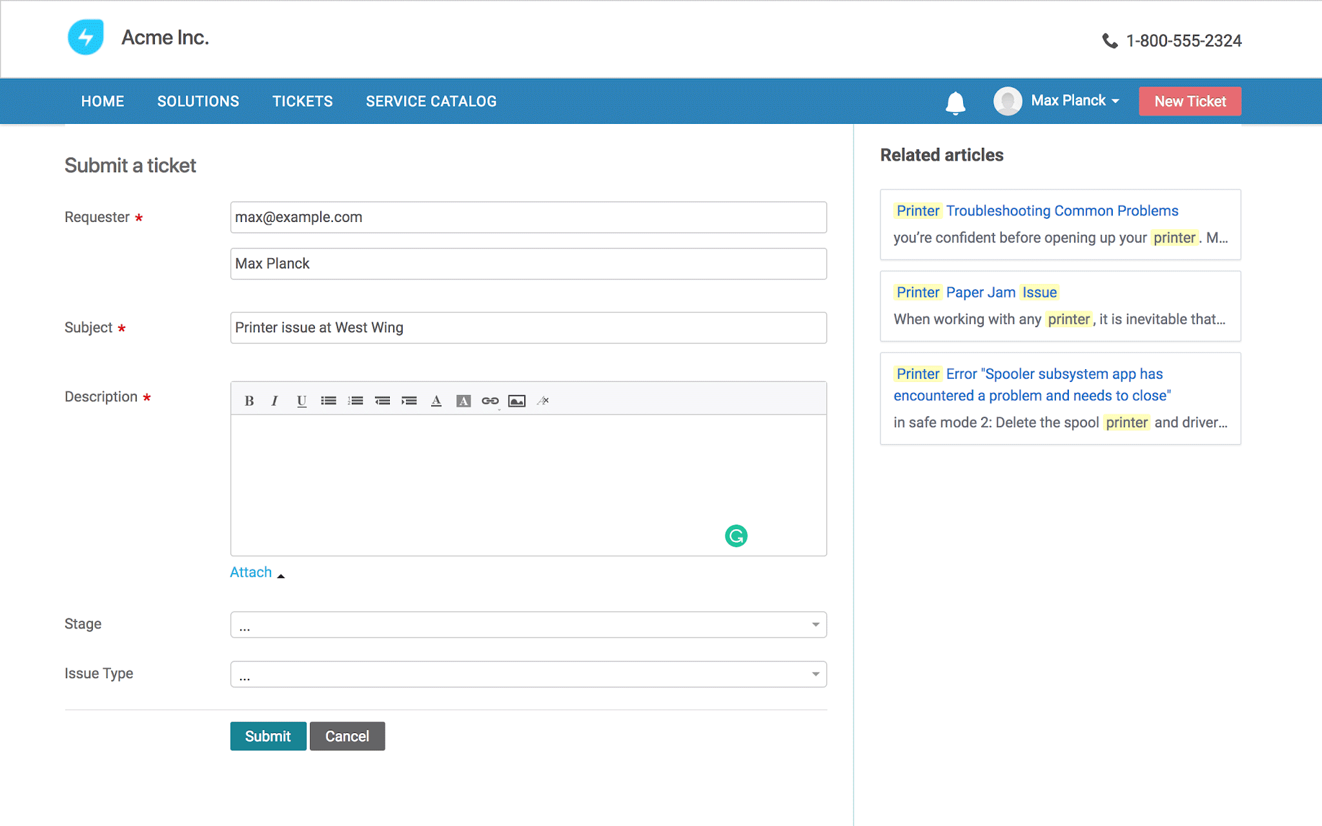Click the Grammarly icon in description
The width and height of the screenshot is (1322, 826).
tap(736, 536)
